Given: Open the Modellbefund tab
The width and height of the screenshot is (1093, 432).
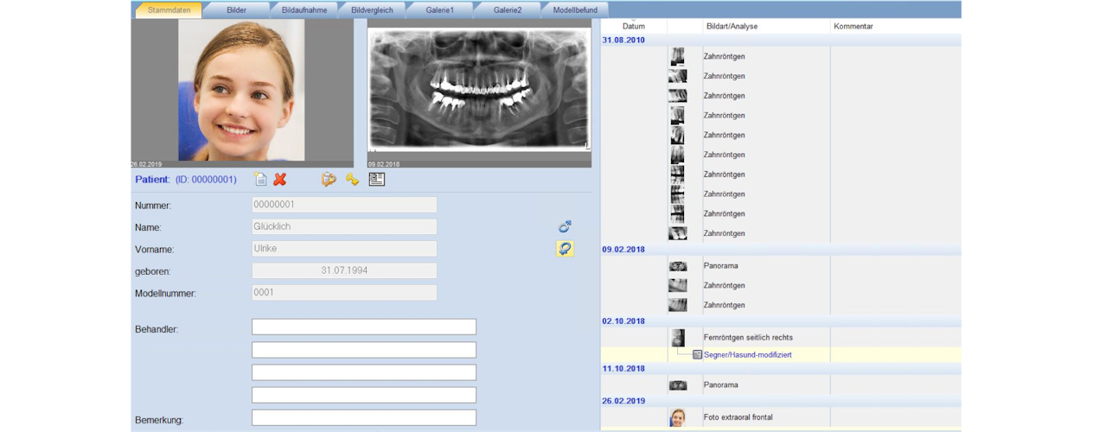Looking at the screenshot, I should point(575,10).
